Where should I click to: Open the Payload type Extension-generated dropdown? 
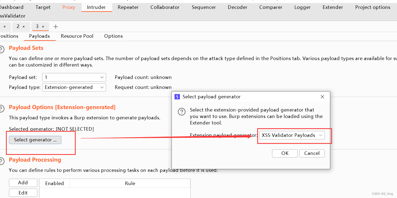point(74,87)
